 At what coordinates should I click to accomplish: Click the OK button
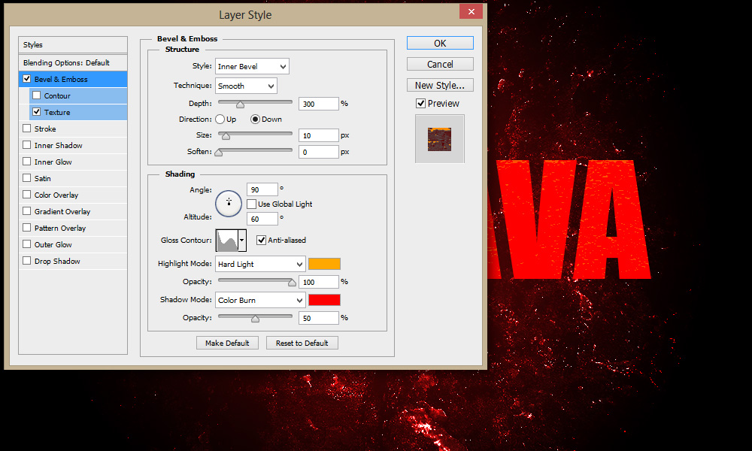pos(440,43)
